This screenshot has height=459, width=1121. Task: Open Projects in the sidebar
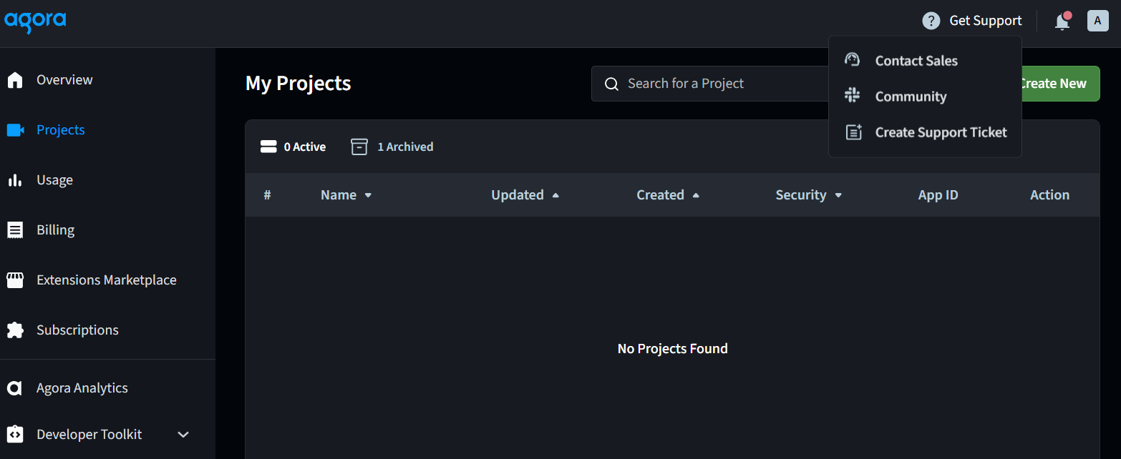tap(107, 130)
